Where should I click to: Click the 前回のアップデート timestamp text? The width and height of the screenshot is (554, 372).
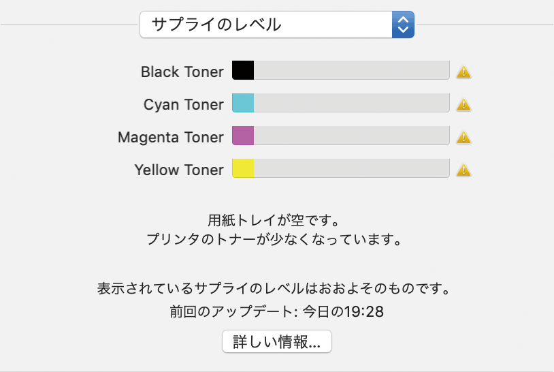pos(276,312)
